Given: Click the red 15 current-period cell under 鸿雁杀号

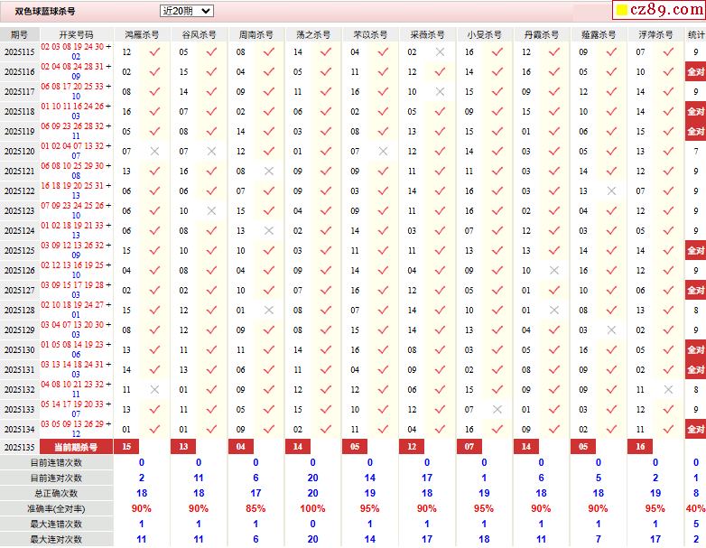Looking at the screenshot, I should tap(126, 447).
